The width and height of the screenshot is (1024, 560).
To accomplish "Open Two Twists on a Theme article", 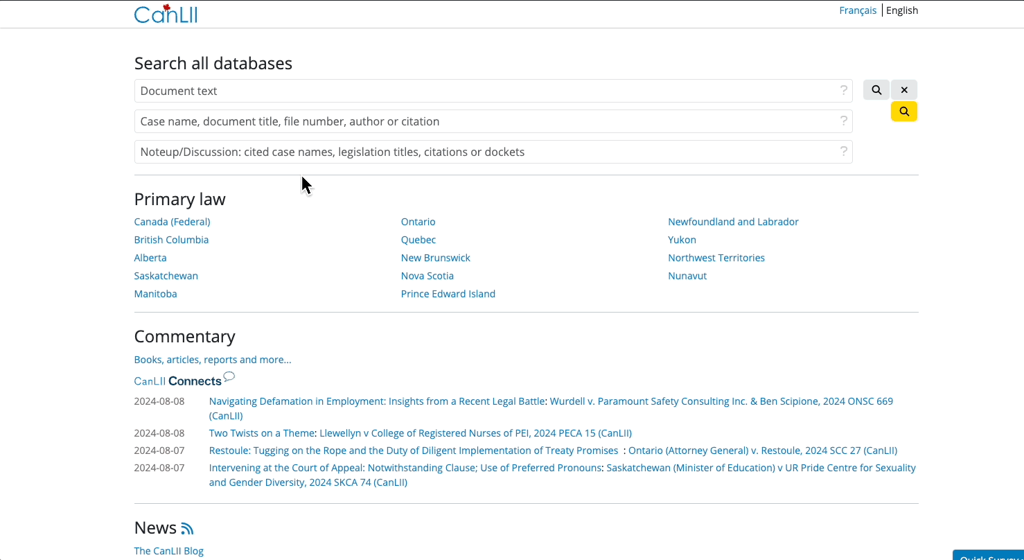I will click(262, 433).
